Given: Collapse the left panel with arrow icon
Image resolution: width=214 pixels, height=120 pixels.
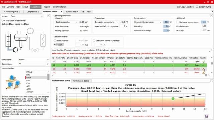Looking at the screenshot, I should [x=48, y=16].
